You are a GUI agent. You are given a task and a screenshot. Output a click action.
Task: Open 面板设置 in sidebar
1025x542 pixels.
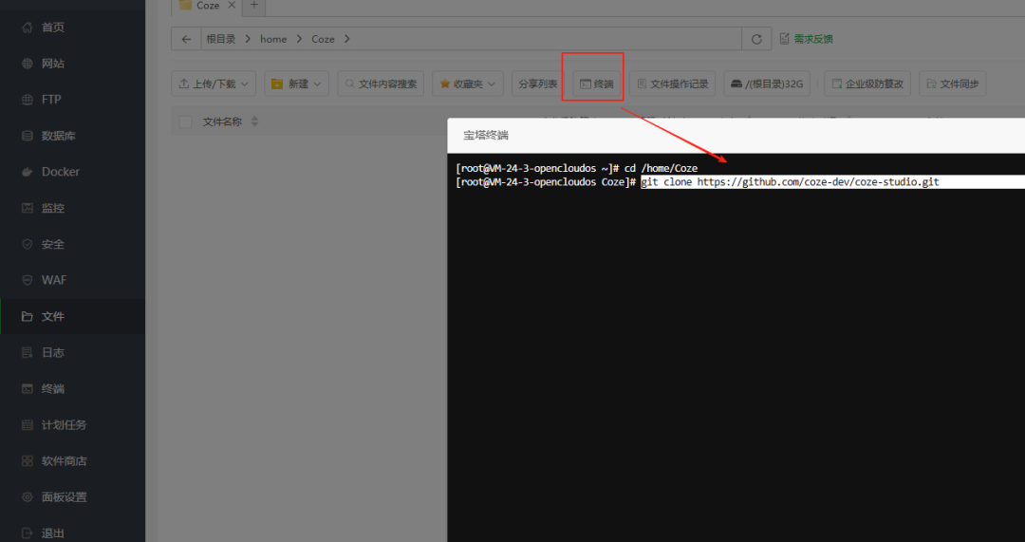[x=65, y=496]
